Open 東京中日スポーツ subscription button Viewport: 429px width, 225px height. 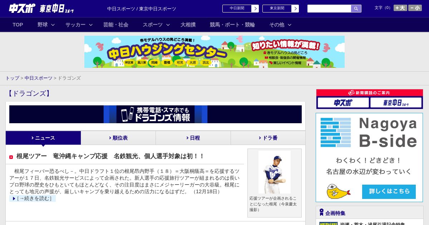tap(396, 103)
